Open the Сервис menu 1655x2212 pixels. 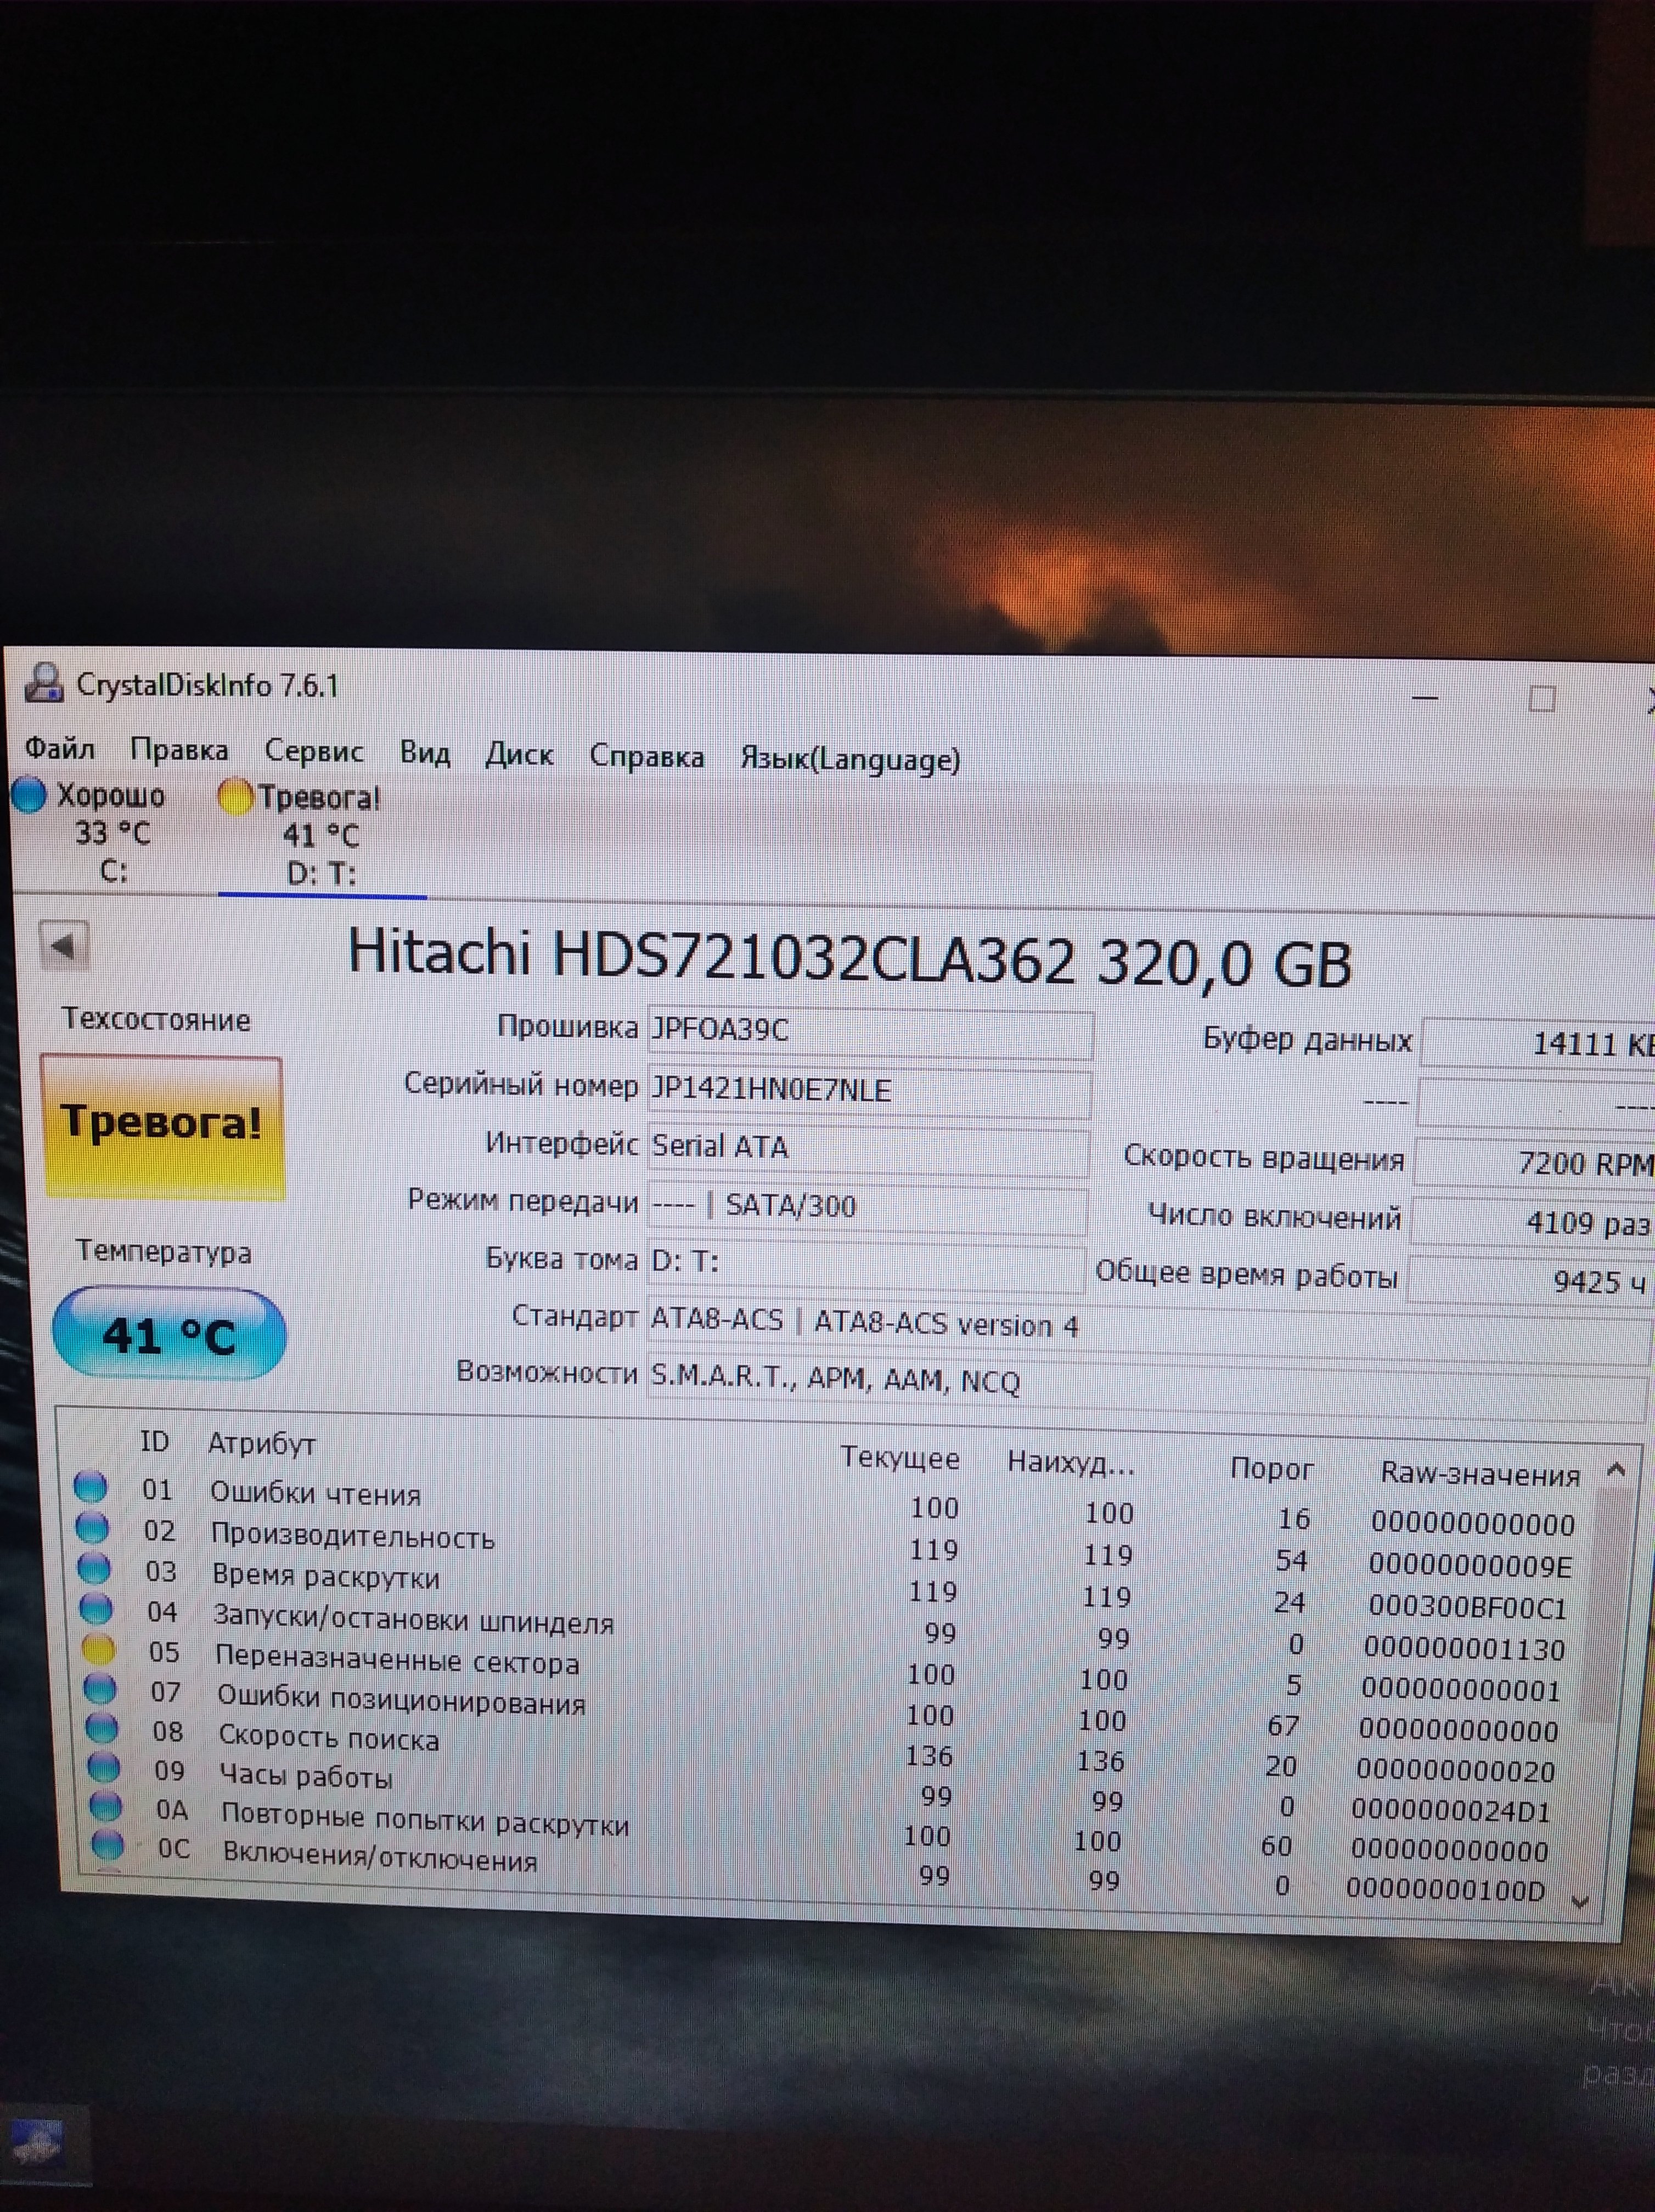[x=314, y=751]
